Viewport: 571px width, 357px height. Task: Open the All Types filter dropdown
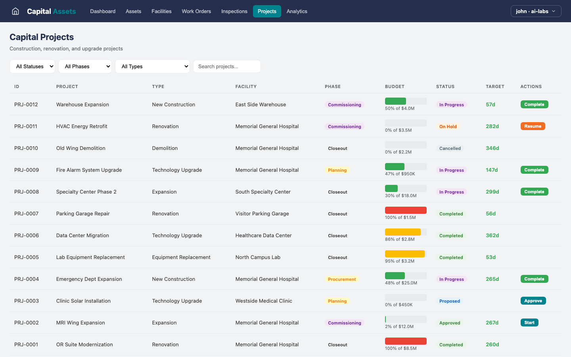152,66
